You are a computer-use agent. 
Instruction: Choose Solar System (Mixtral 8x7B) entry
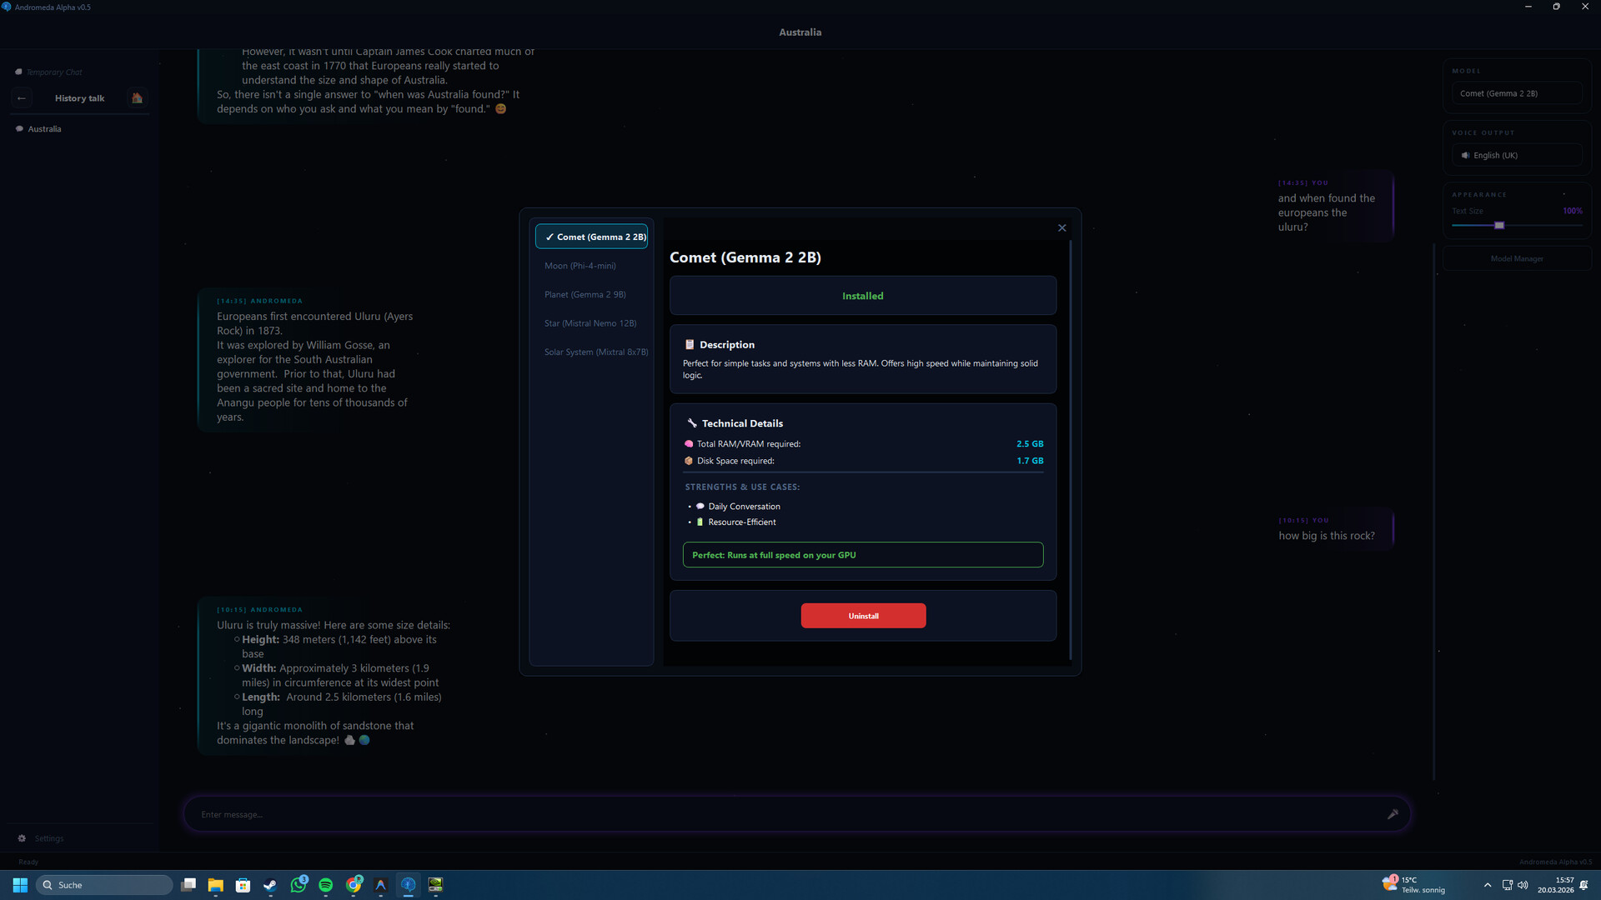click(x=595, y=352)
